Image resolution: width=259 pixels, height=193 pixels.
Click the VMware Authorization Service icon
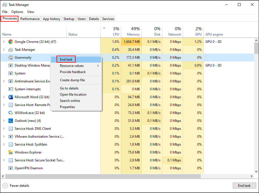[x=10, y=136]
